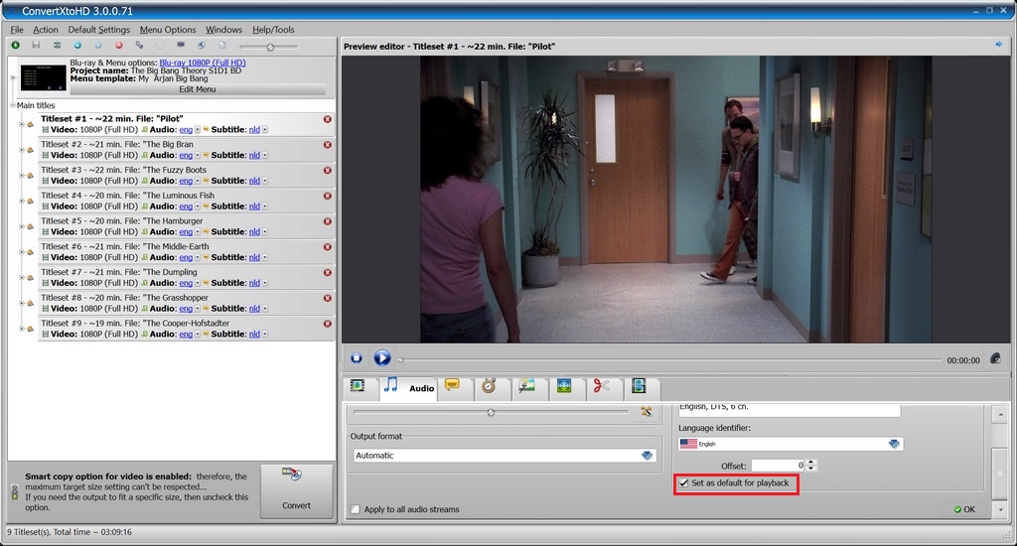The height and width of the screenshot is (546, 1017).
Task: Play the preview video
Action: coord(382,358)
